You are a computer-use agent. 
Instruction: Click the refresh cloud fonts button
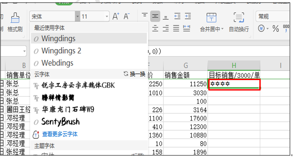pyautogui.click(x=134, y=74)
